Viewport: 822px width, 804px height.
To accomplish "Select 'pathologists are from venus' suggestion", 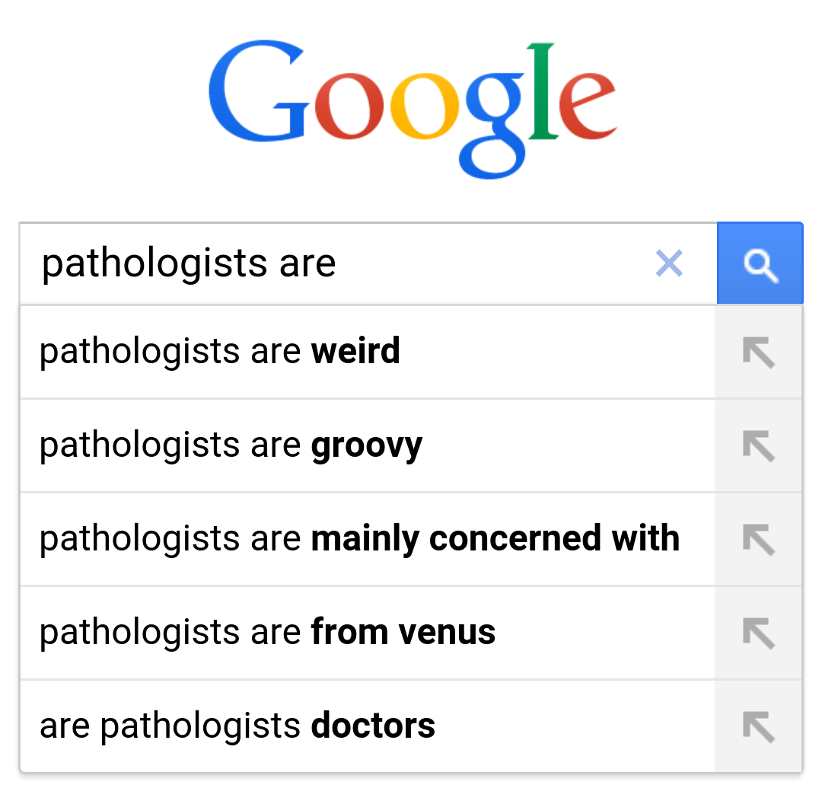I will 267,633.
